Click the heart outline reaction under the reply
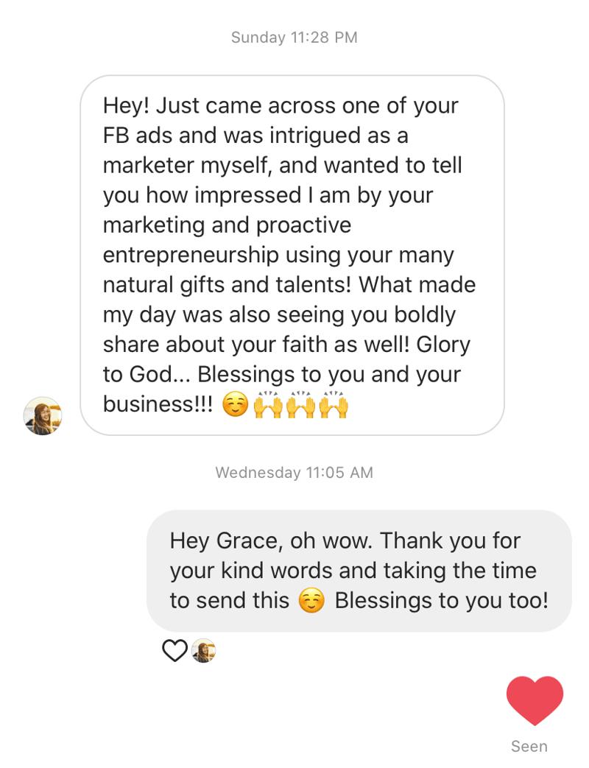Image resolution: width=589 pixels, height=768 pixels. (174, 651)
